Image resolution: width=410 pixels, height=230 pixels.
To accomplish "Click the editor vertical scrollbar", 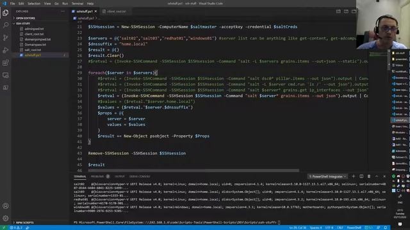I will click(389, 60).
